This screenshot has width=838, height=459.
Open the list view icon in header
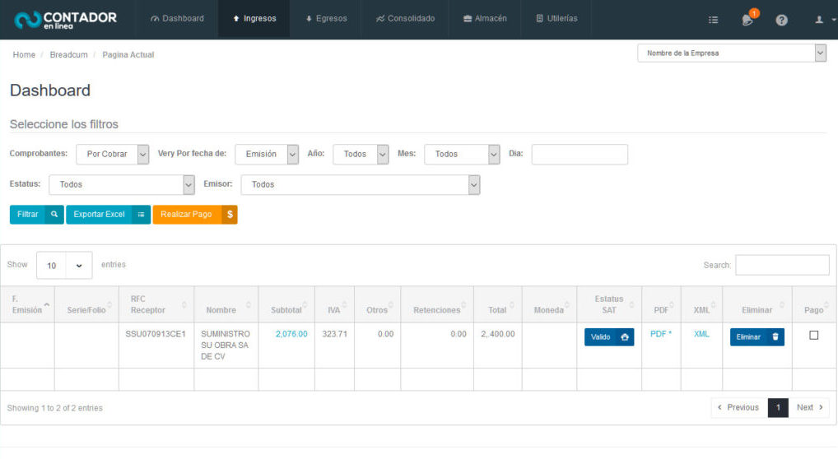coord(713,20)
